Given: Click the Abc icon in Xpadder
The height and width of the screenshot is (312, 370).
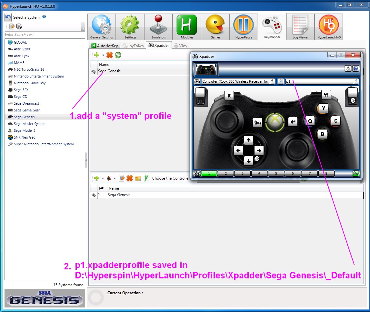Looking at the screenshot, I should pyautogui.click(x=355, y=173).
